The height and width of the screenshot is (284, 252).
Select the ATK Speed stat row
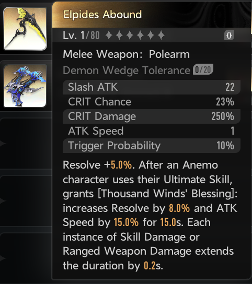[x=152, y=131]
